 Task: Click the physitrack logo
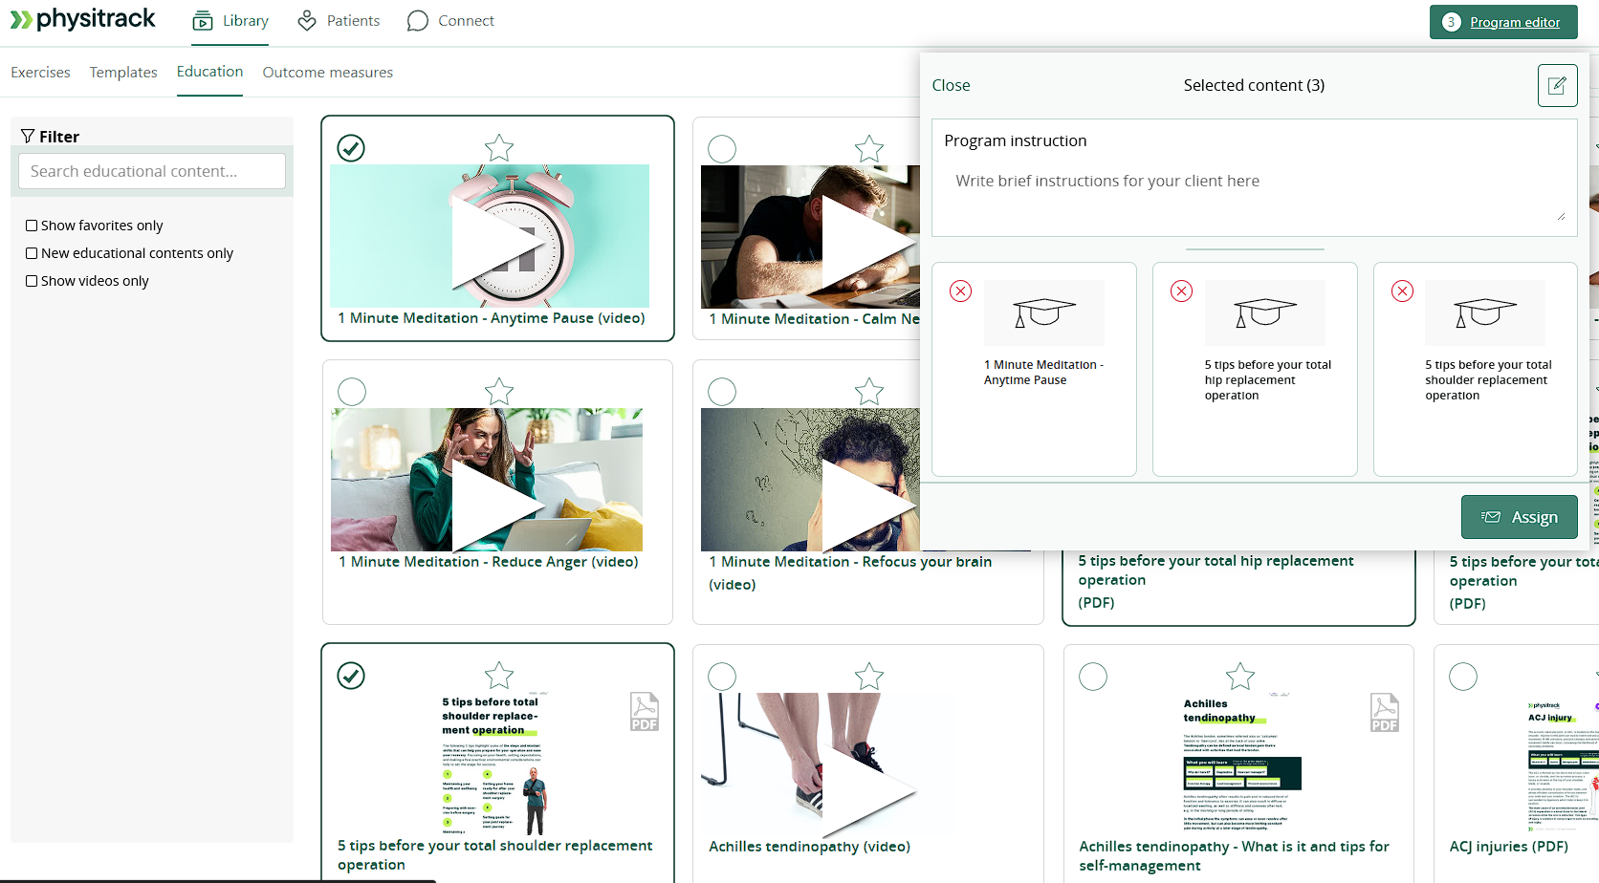point(82,19)
